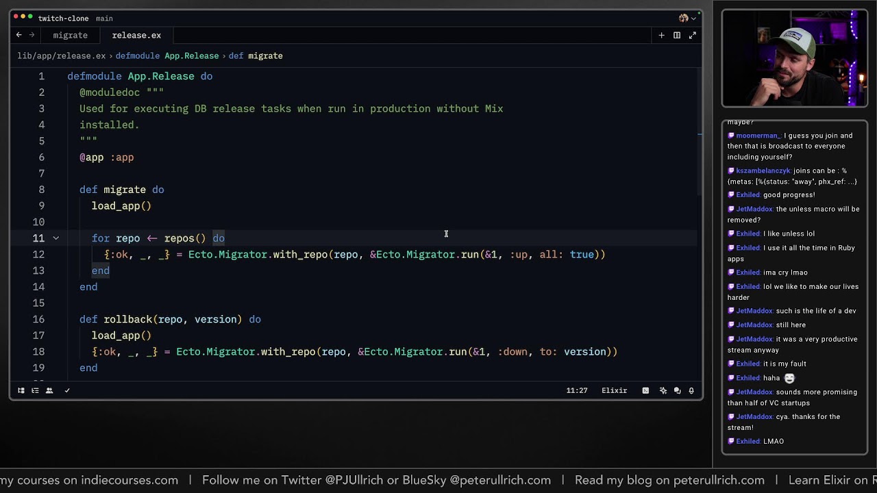The height and width of the screenshot is (493, 877).
Task: Click line number 8 in gutter
Action: point(41,190)
